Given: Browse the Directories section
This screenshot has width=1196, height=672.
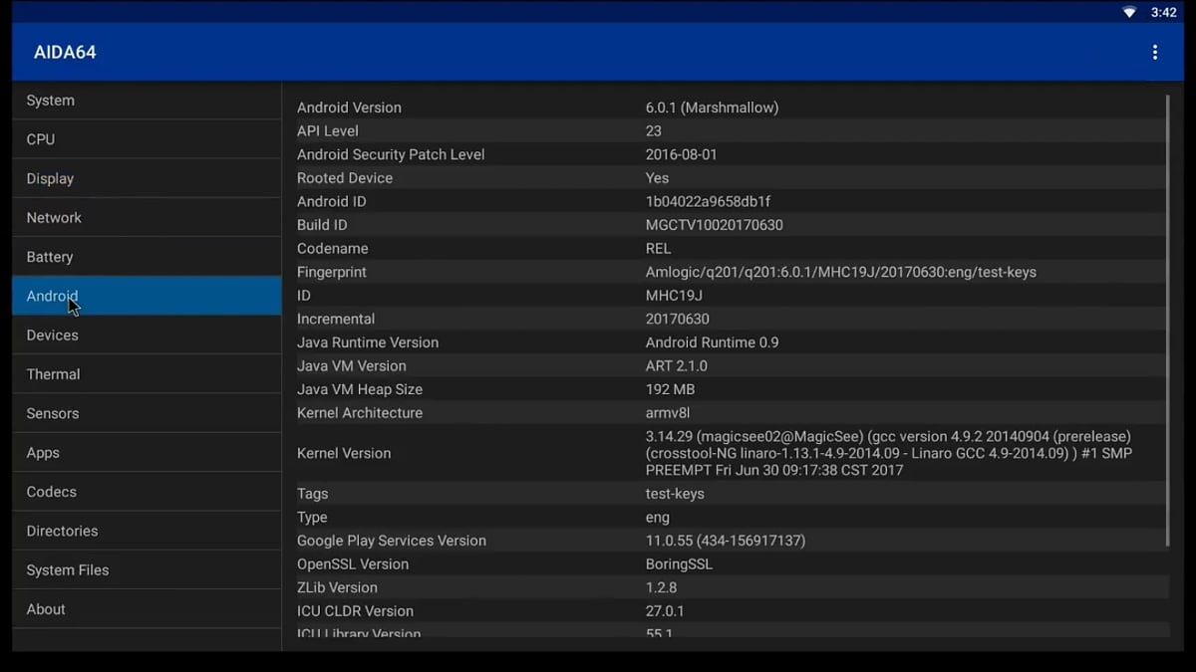Looking at the screenshot, I should tap(147, 531).
